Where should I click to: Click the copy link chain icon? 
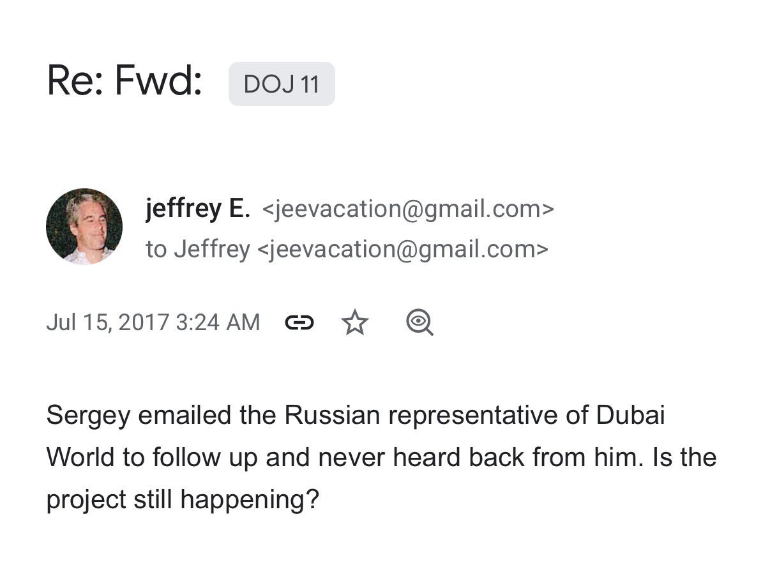pyautogui.click(x=299, y=322)
